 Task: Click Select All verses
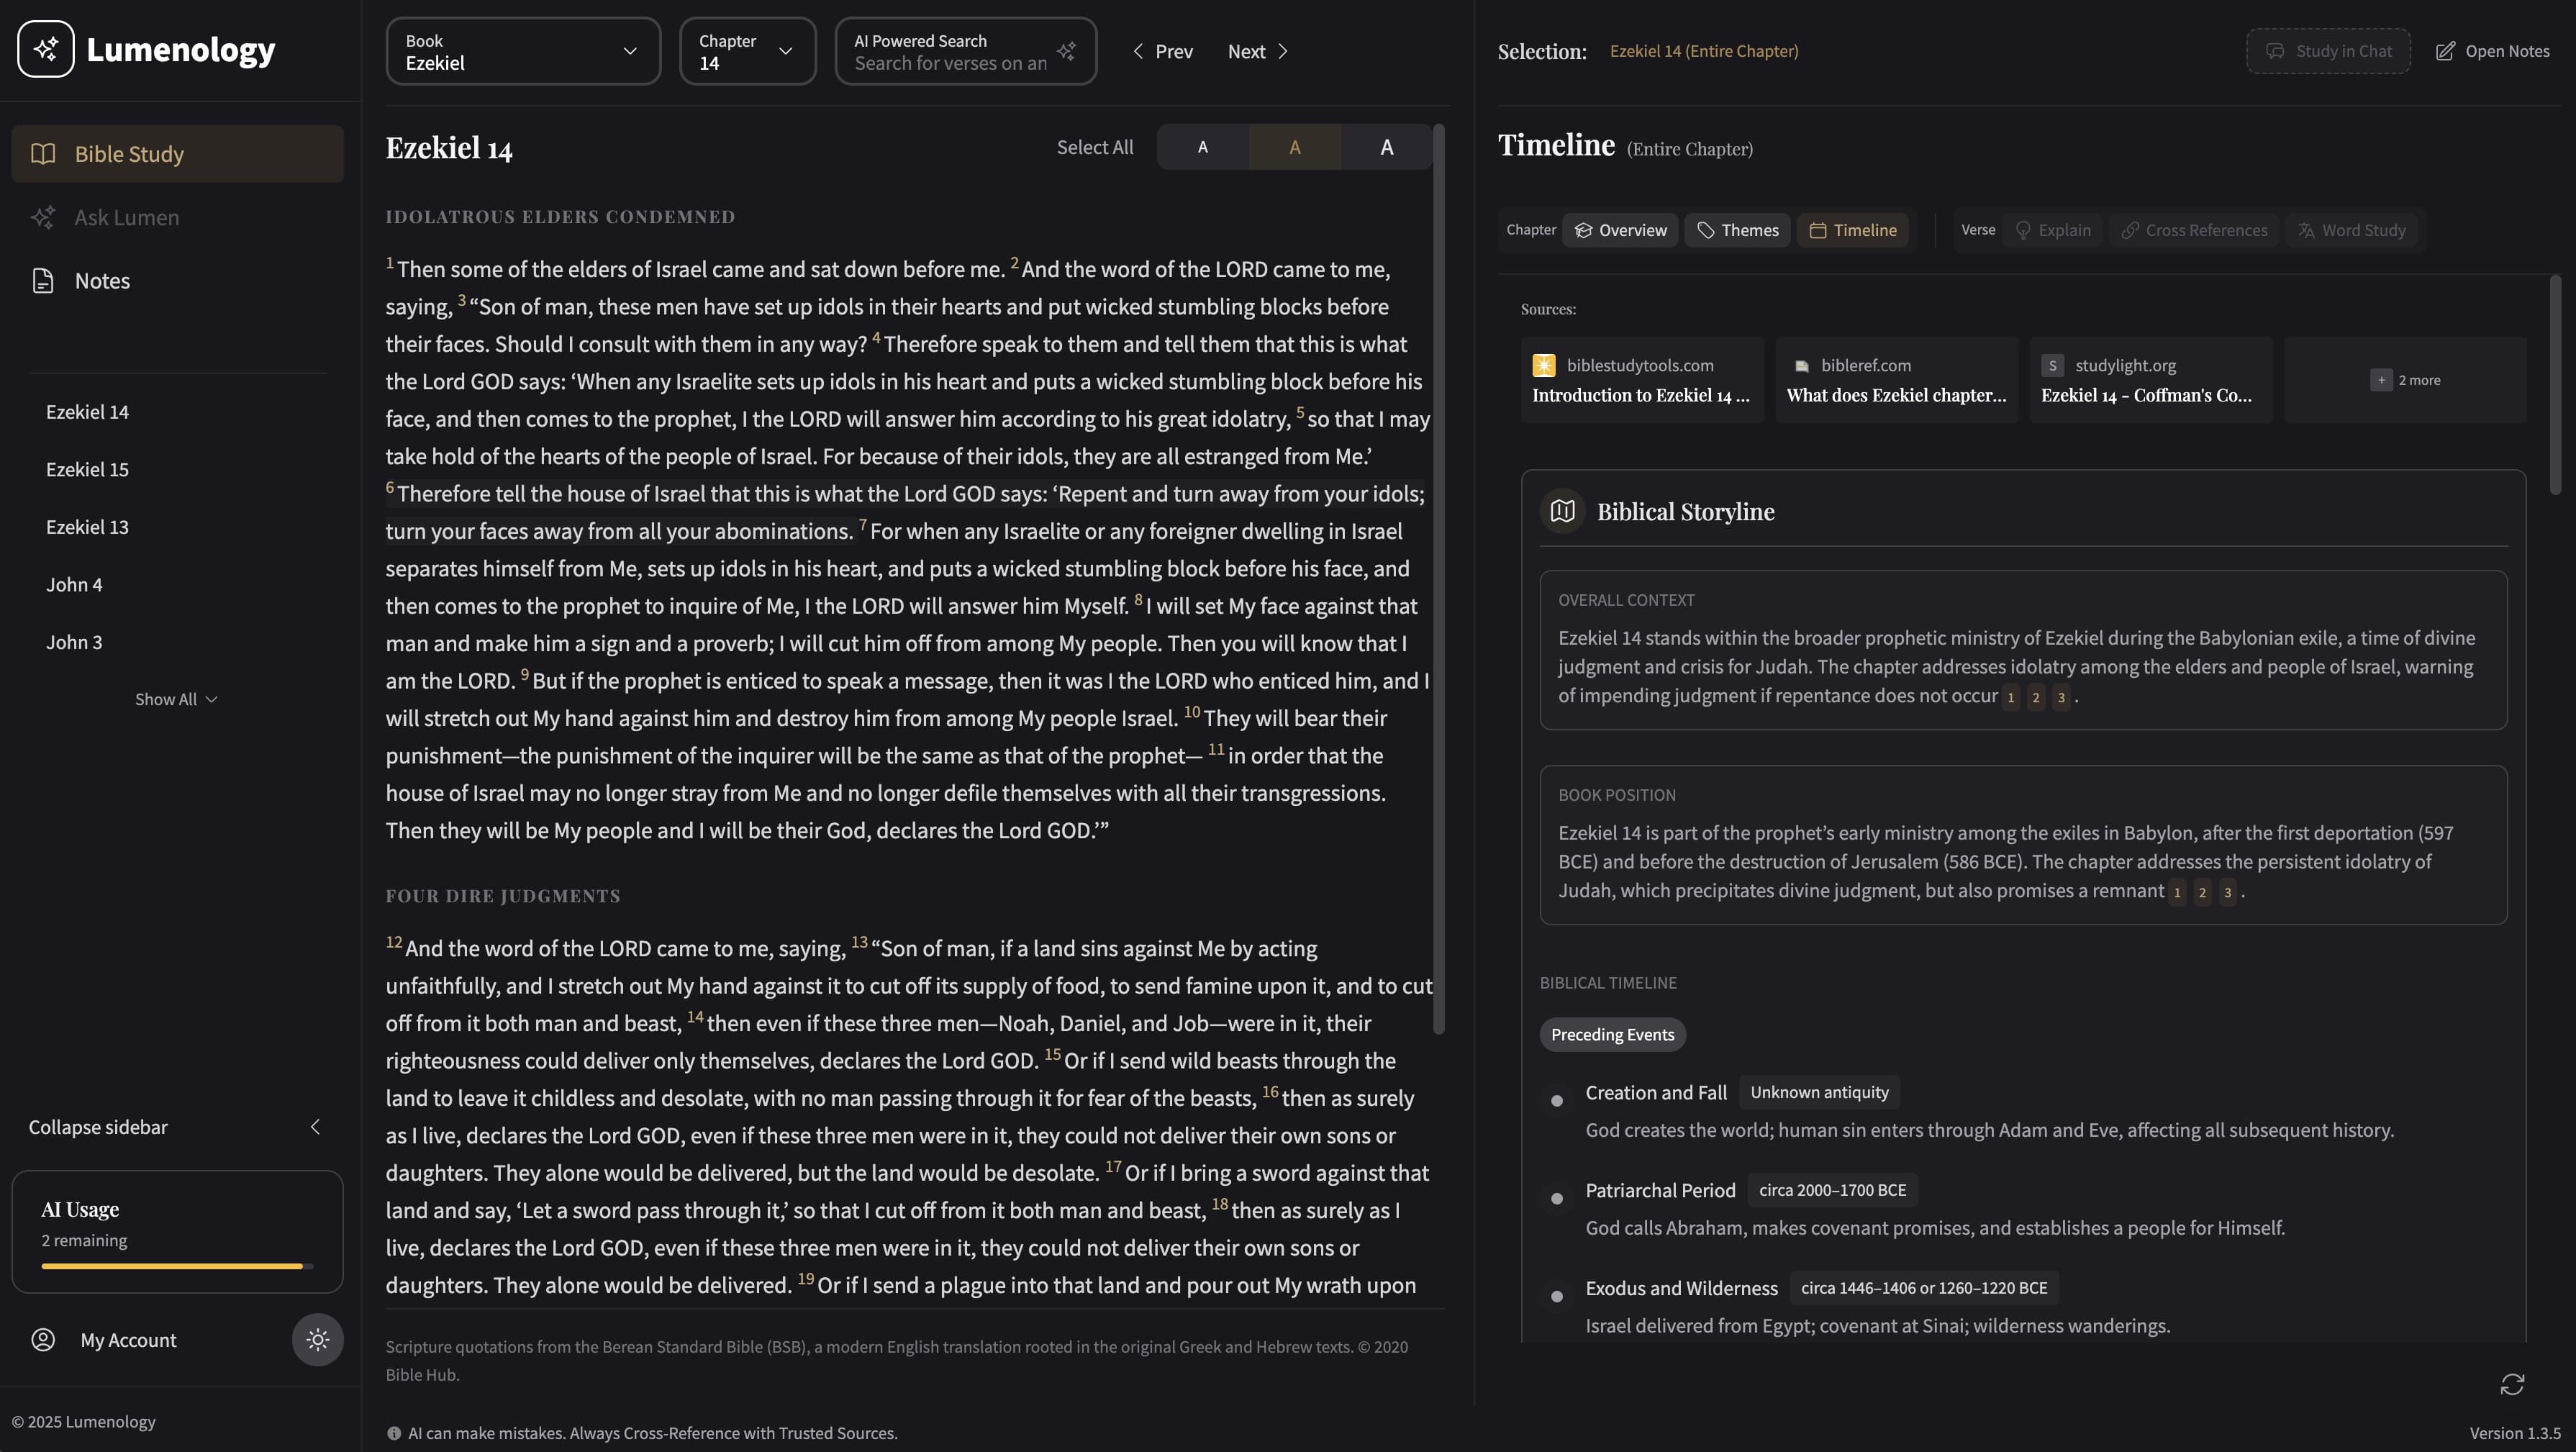(1094, 147)
